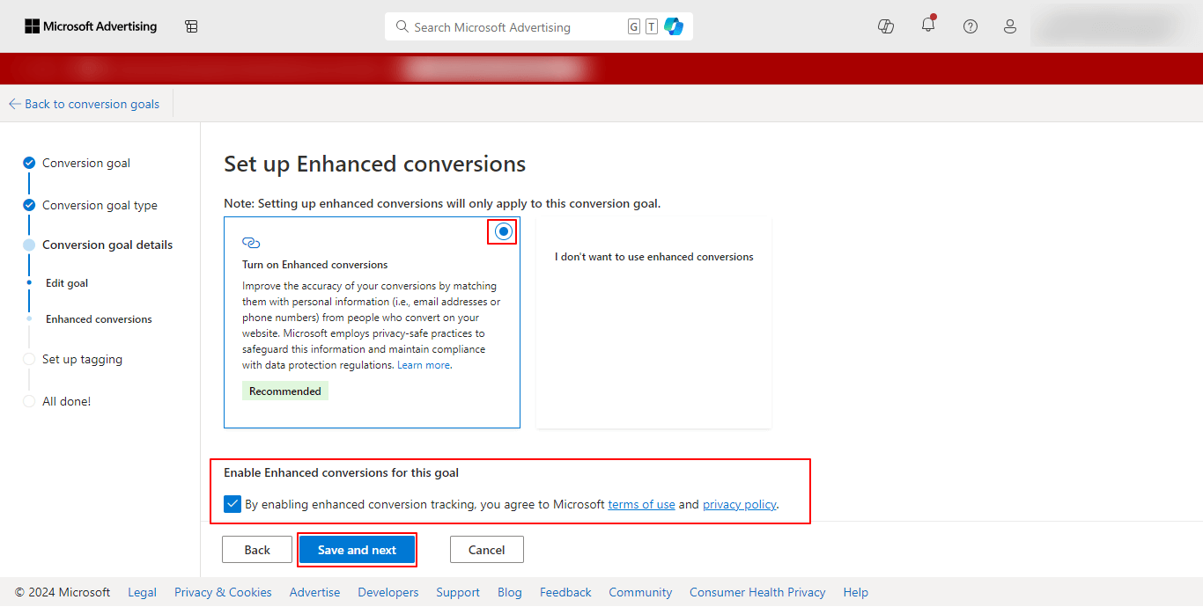Select the Conversion goal details step
The width and height of the screenshot is (1203, 607).
(107, 245)
